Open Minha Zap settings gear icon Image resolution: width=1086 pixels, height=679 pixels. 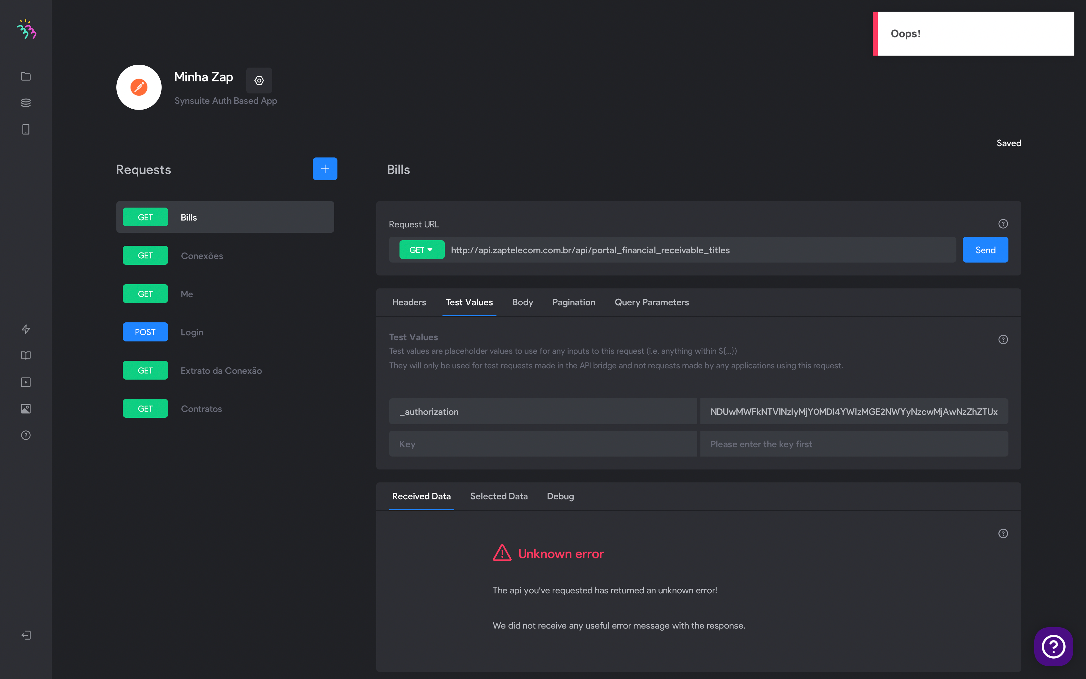[259, 81]
